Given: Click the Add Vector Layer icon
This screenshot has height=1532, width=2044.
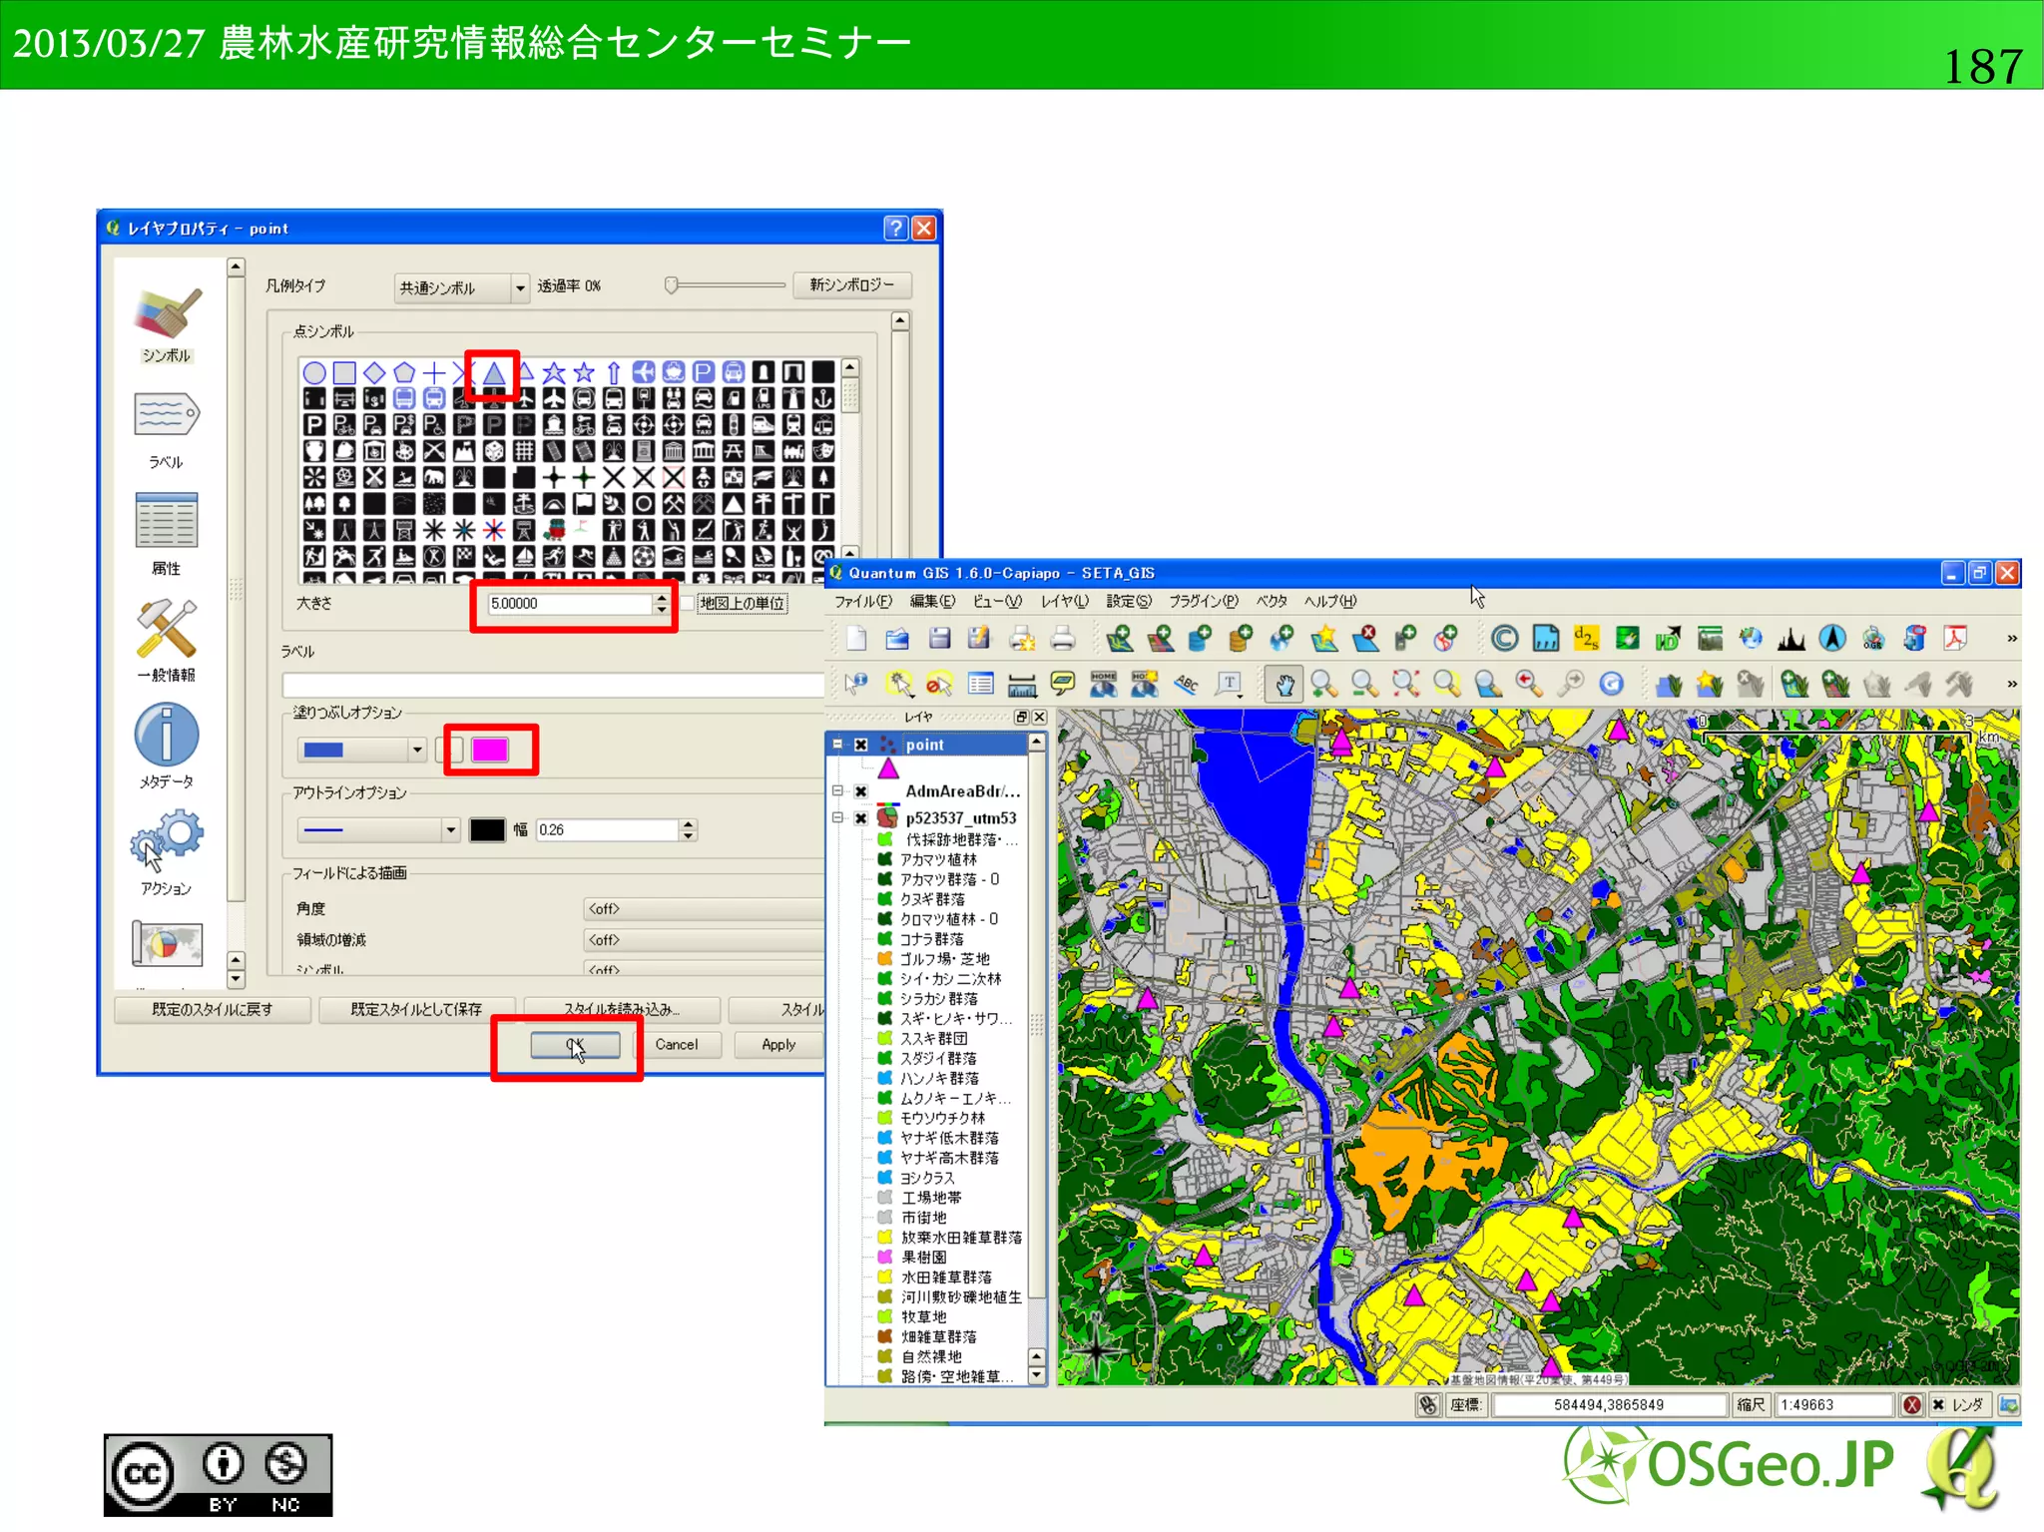Looking at the screenshot, I should click(1120, 639).
